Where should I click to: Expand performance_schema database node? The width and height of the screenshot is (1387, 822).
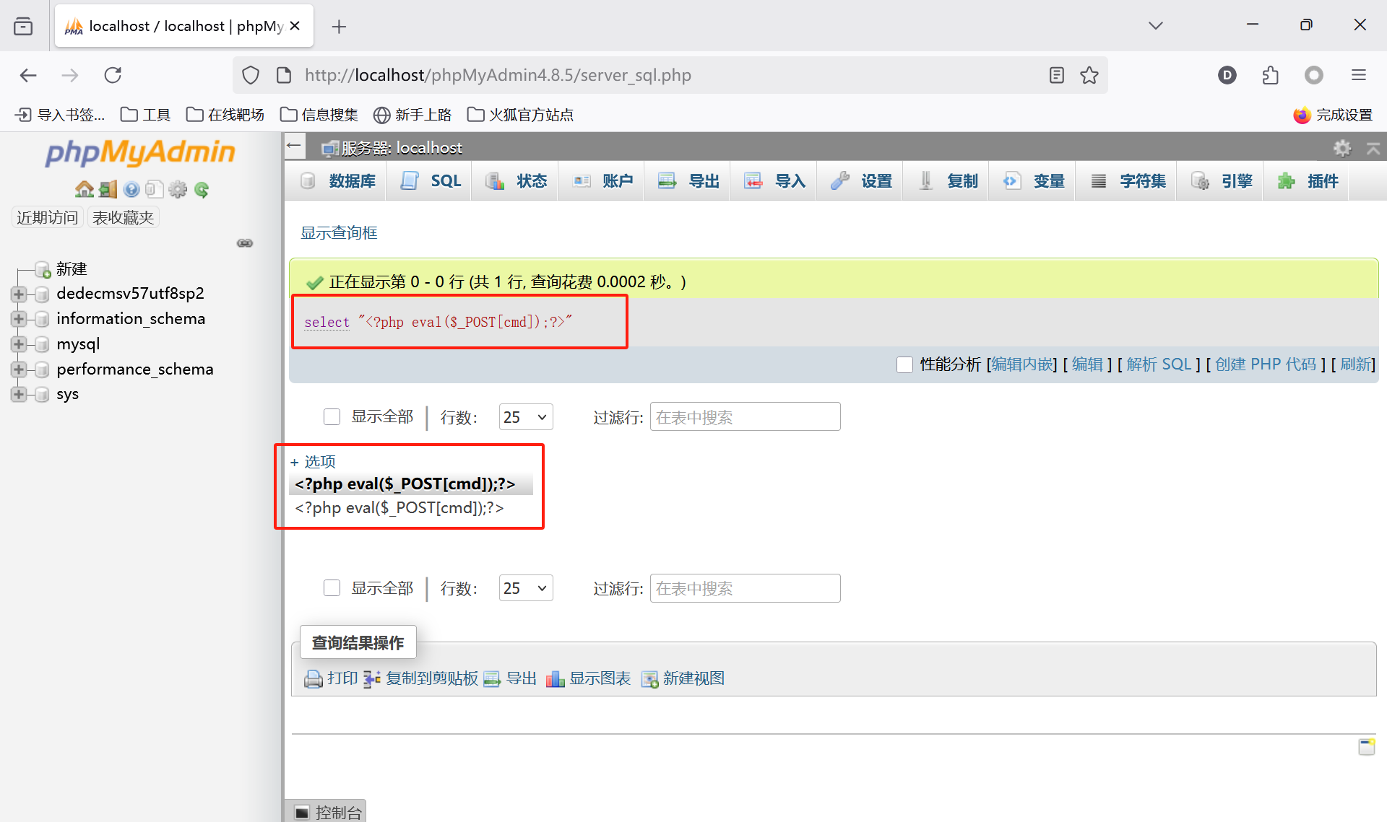click(x=19, y=370)
